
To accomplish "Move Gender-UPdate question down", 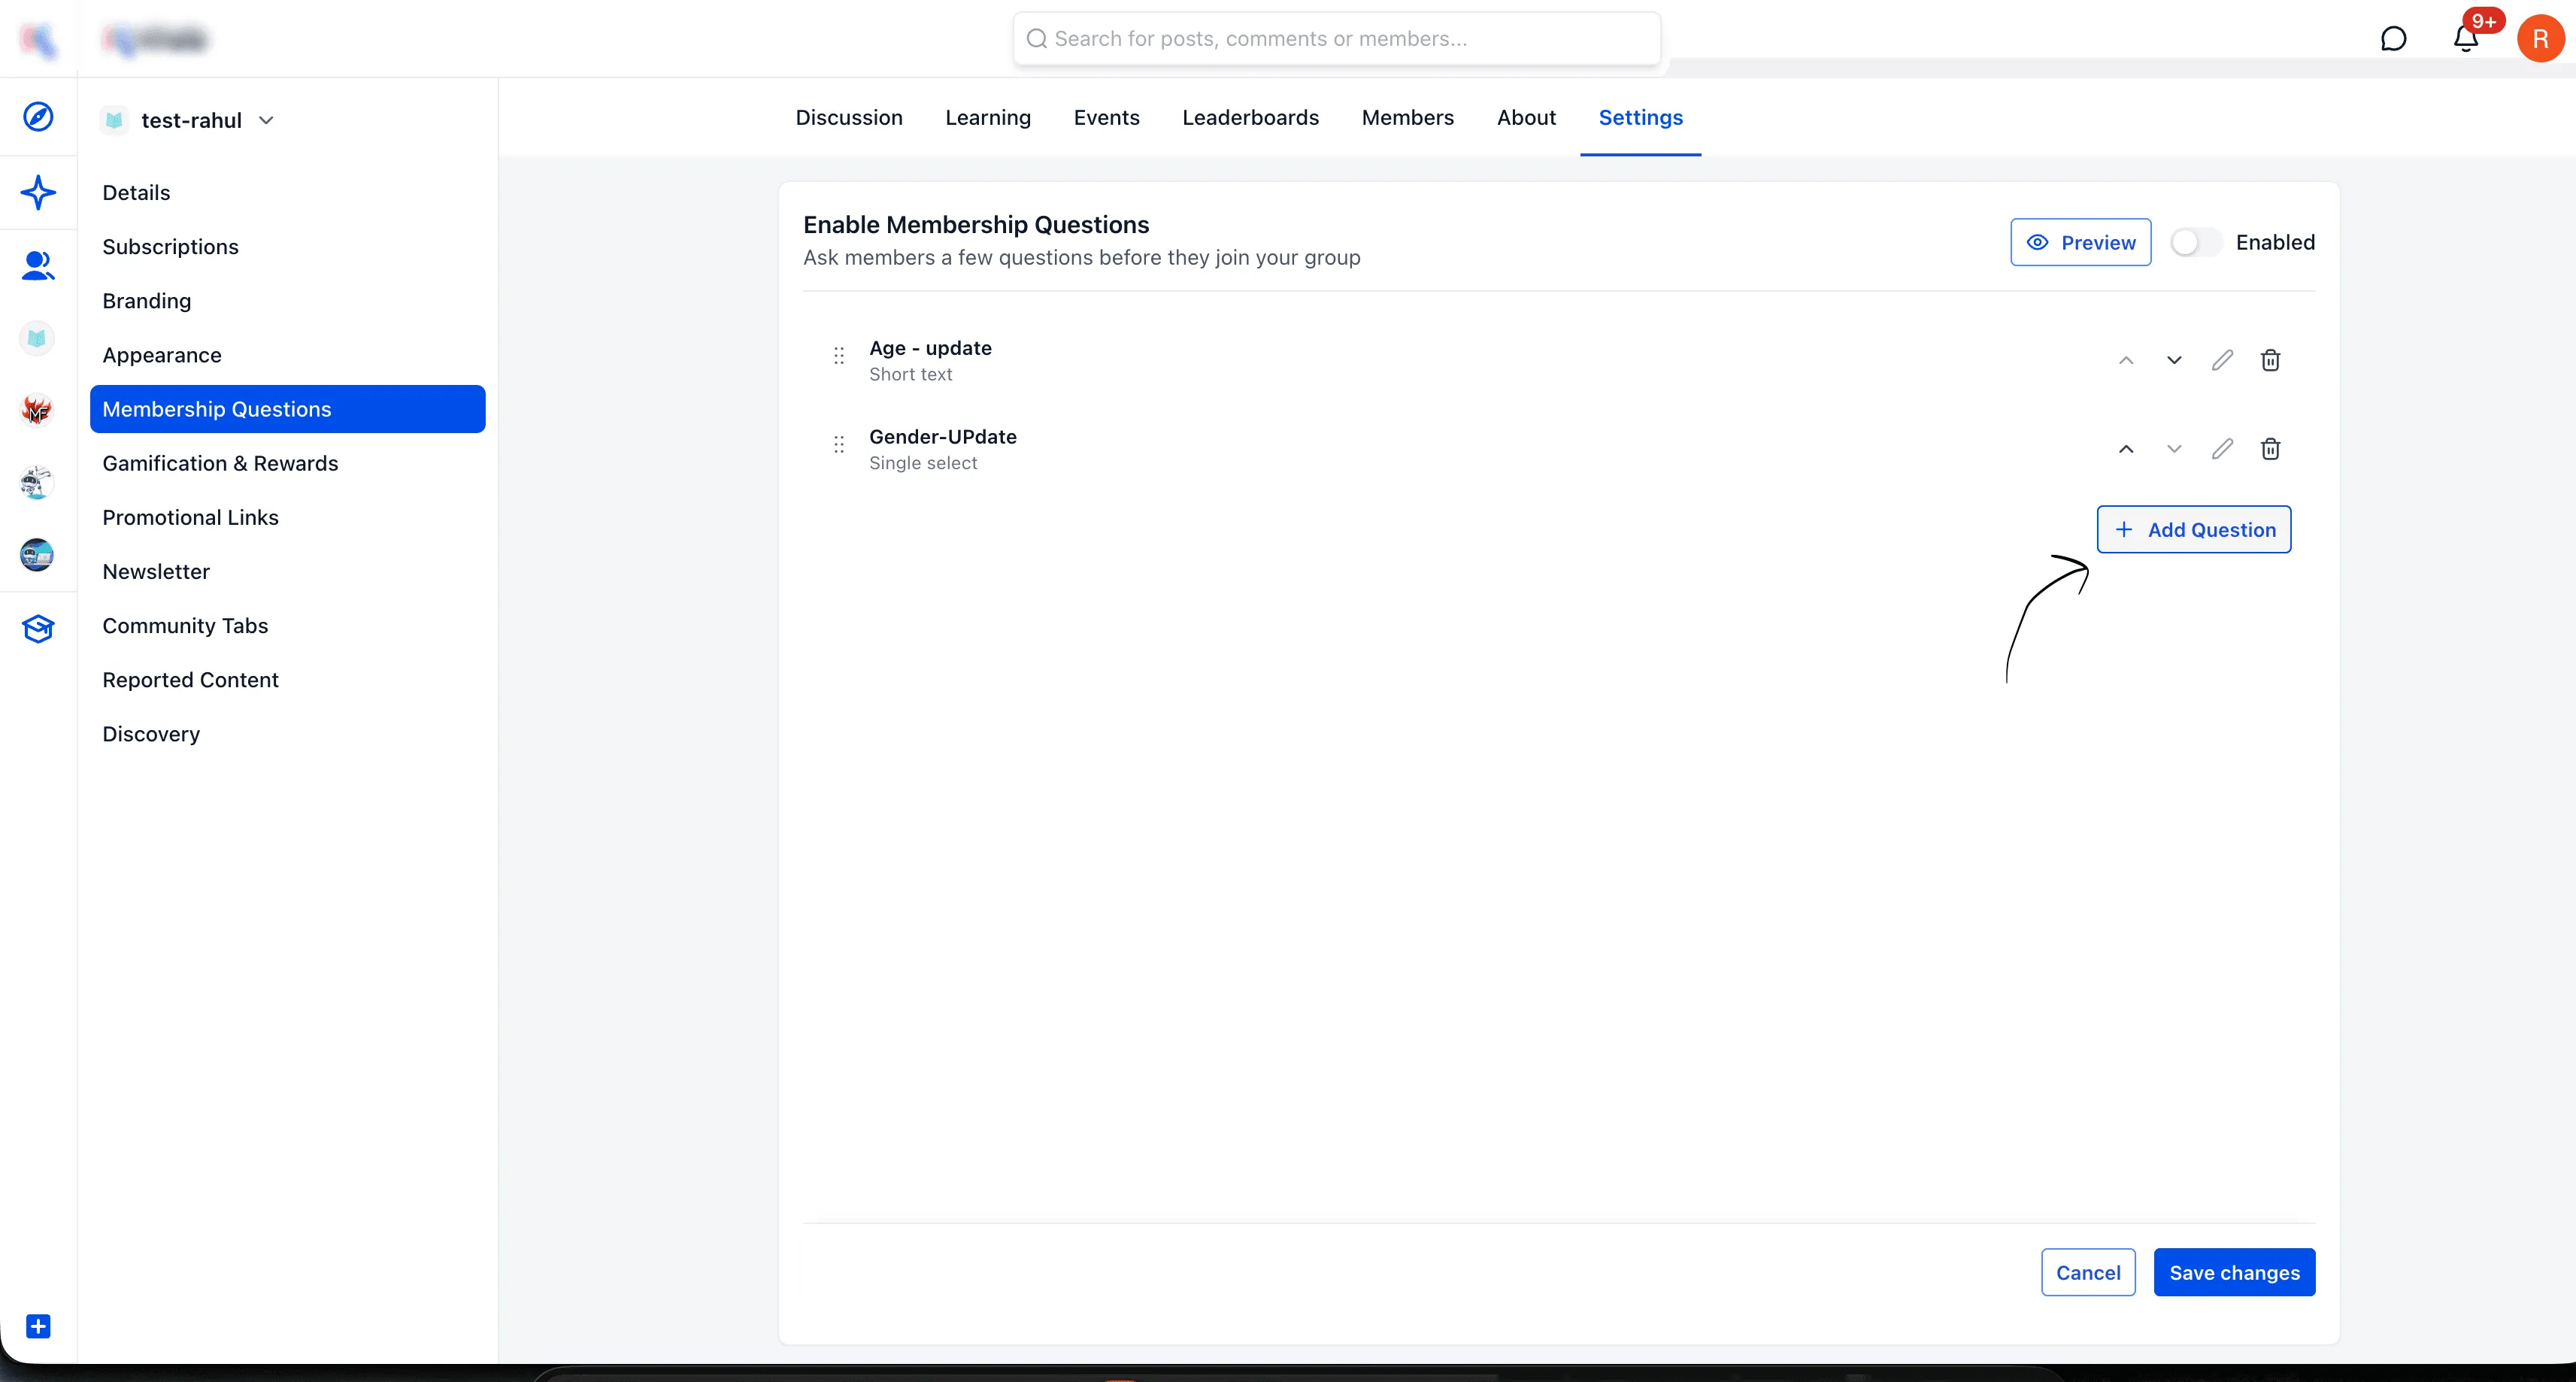I will 2174,449.
